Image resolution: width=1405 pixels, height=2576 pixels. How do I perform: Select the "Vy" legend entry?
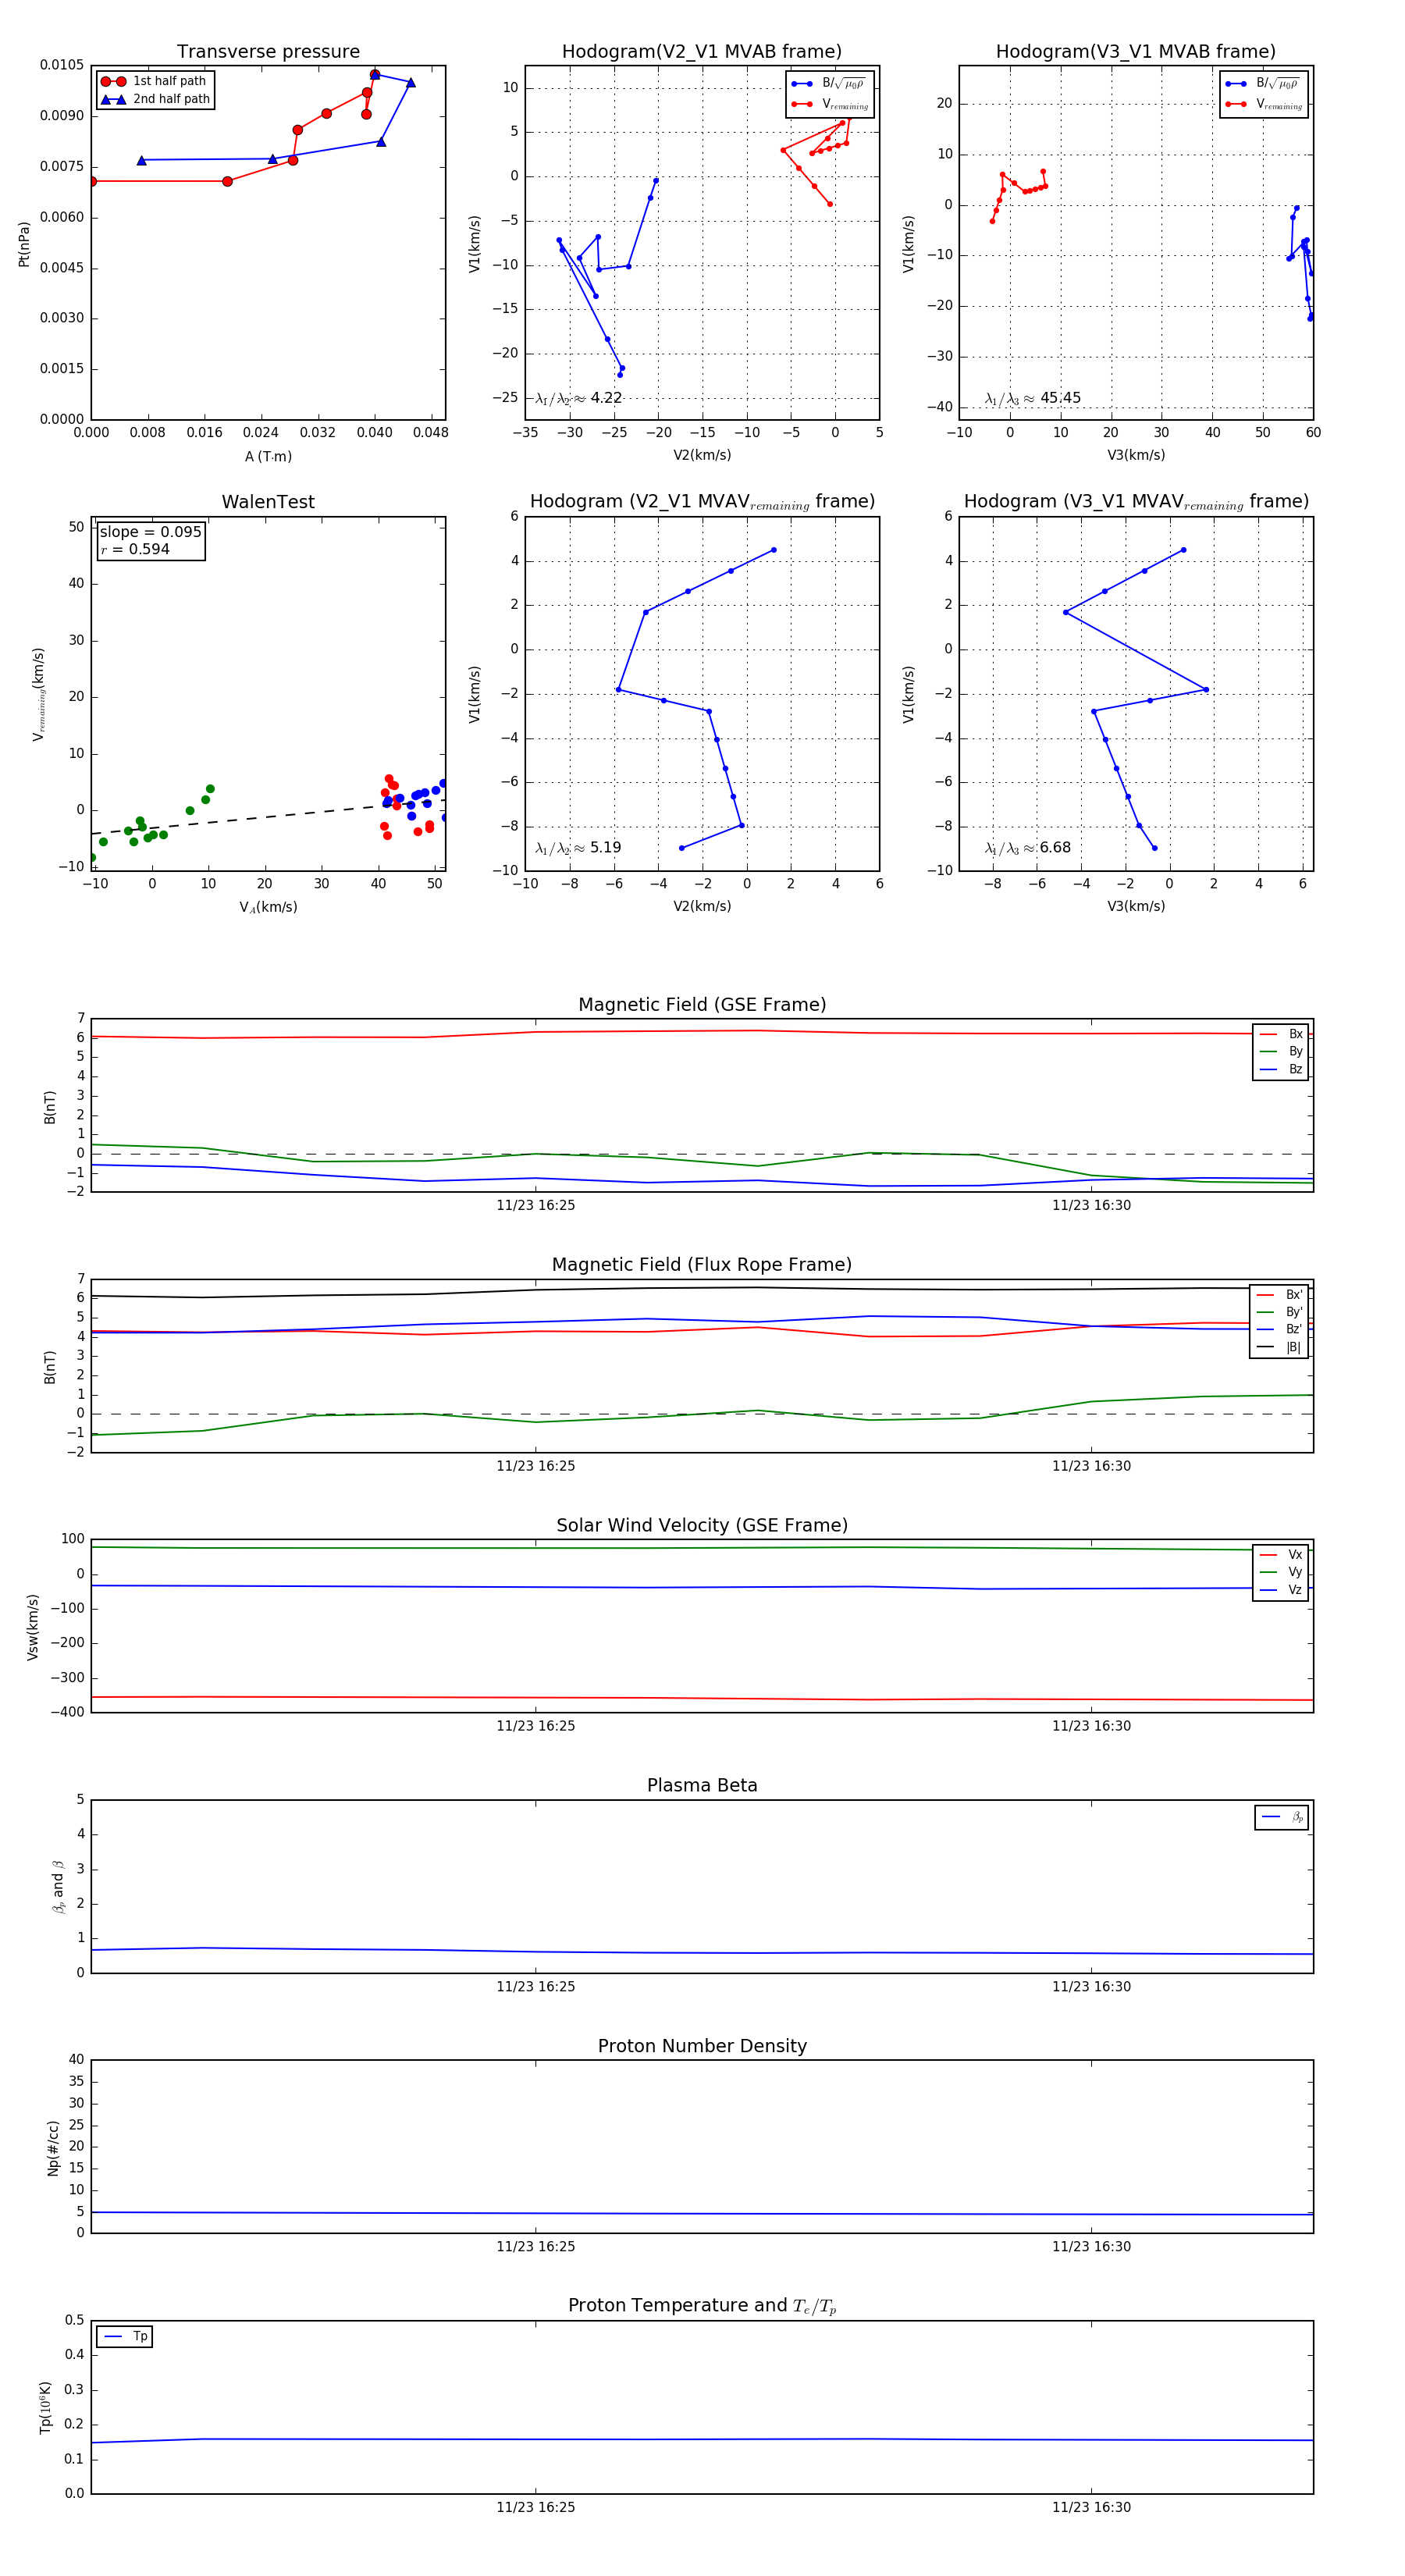[1281, 1572]
